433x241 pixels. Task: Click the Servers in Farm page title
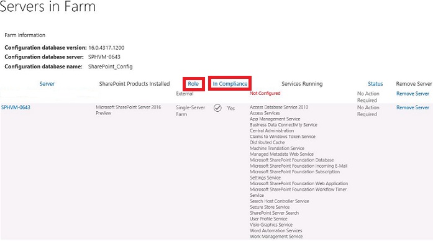tap(47, 6)
